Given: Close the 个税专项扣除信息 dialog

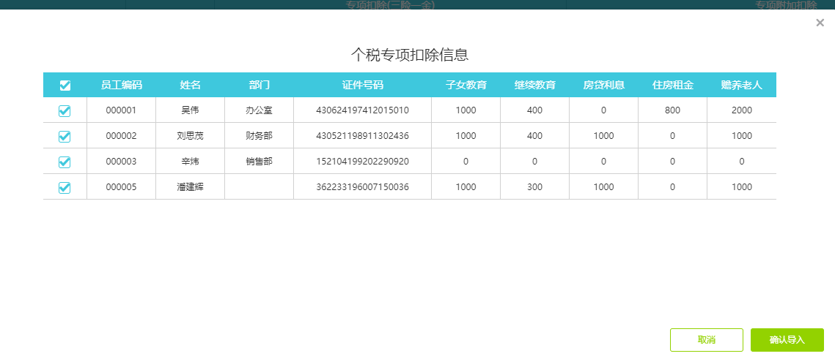Looking at the screenshot, I should point(820,23).
